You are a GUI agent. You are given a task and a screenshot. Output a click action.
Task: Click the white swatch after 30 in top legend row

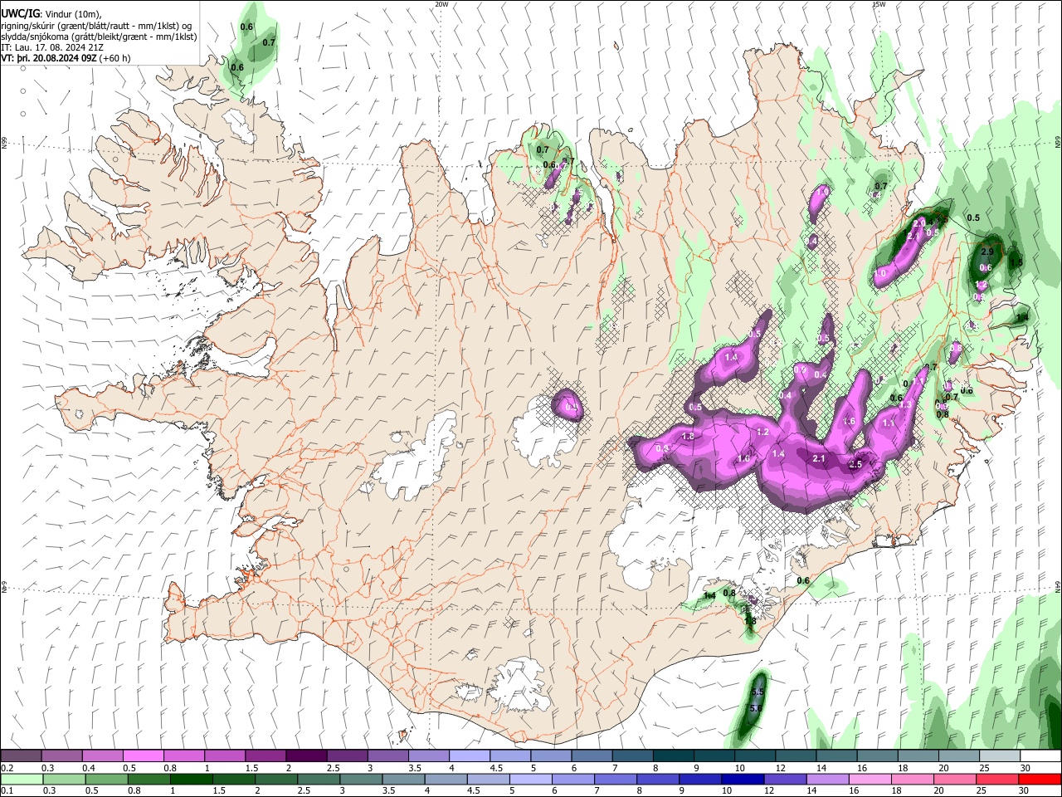(1040, 756)
